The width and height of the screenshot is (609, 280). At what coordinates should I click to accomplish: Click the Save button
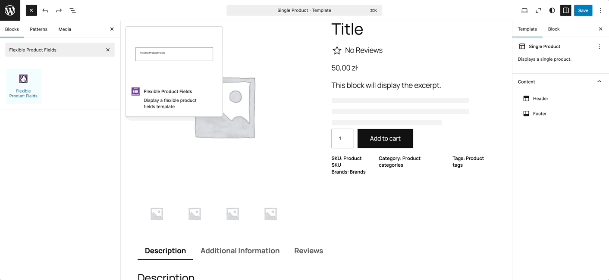point(583,10)
